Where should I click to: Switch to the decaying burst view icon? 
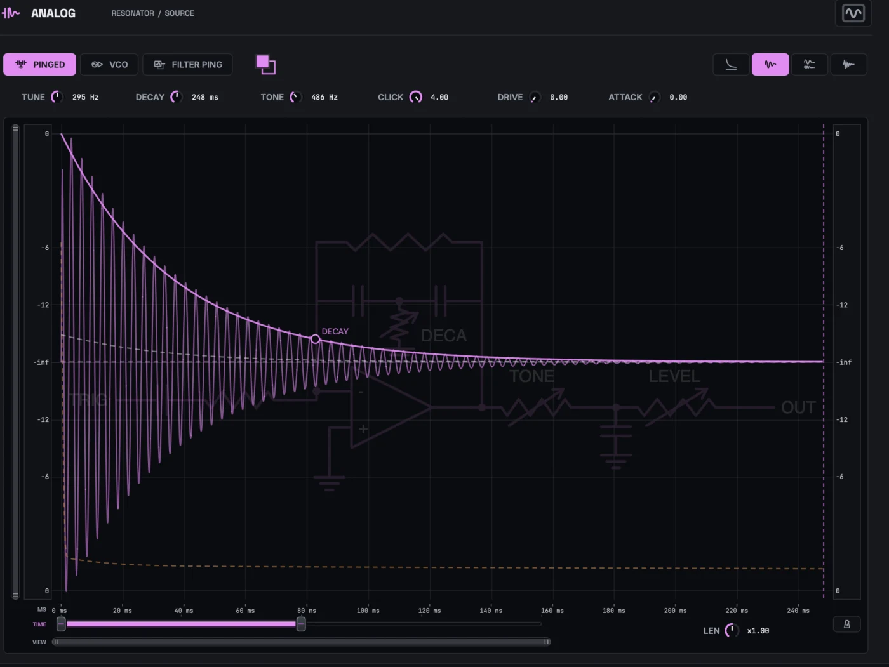pos(848,64)
